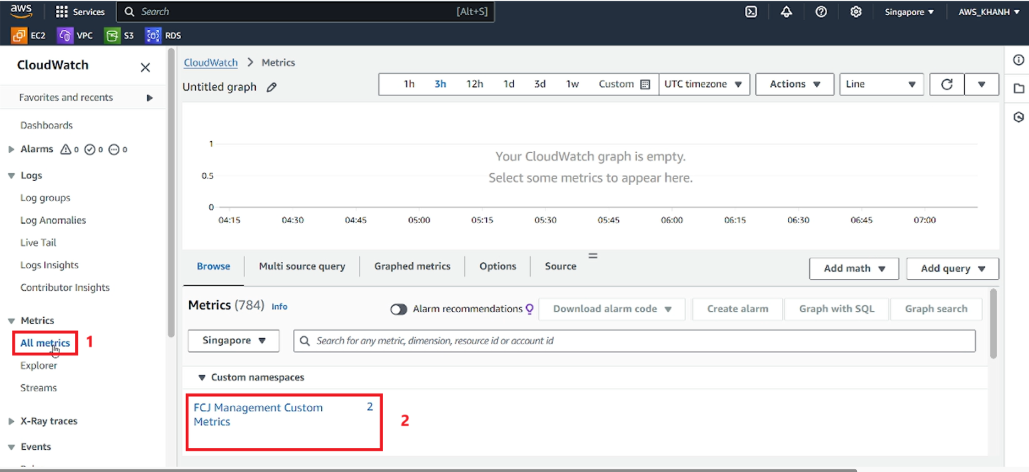Toggle Alarm recommendations switch
1029x472 pixels.
(x=399, y=310)
